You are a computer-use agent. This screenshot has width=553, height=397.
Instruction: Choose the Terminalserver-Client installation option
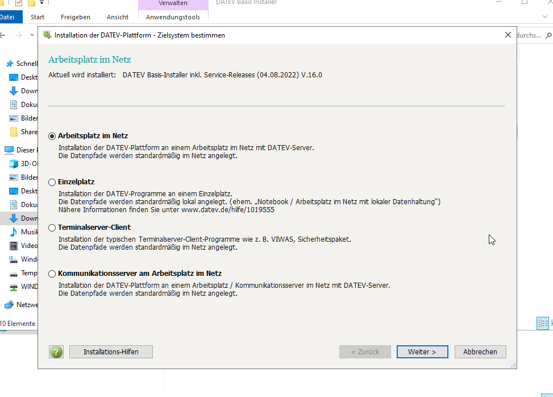point(52,228)
